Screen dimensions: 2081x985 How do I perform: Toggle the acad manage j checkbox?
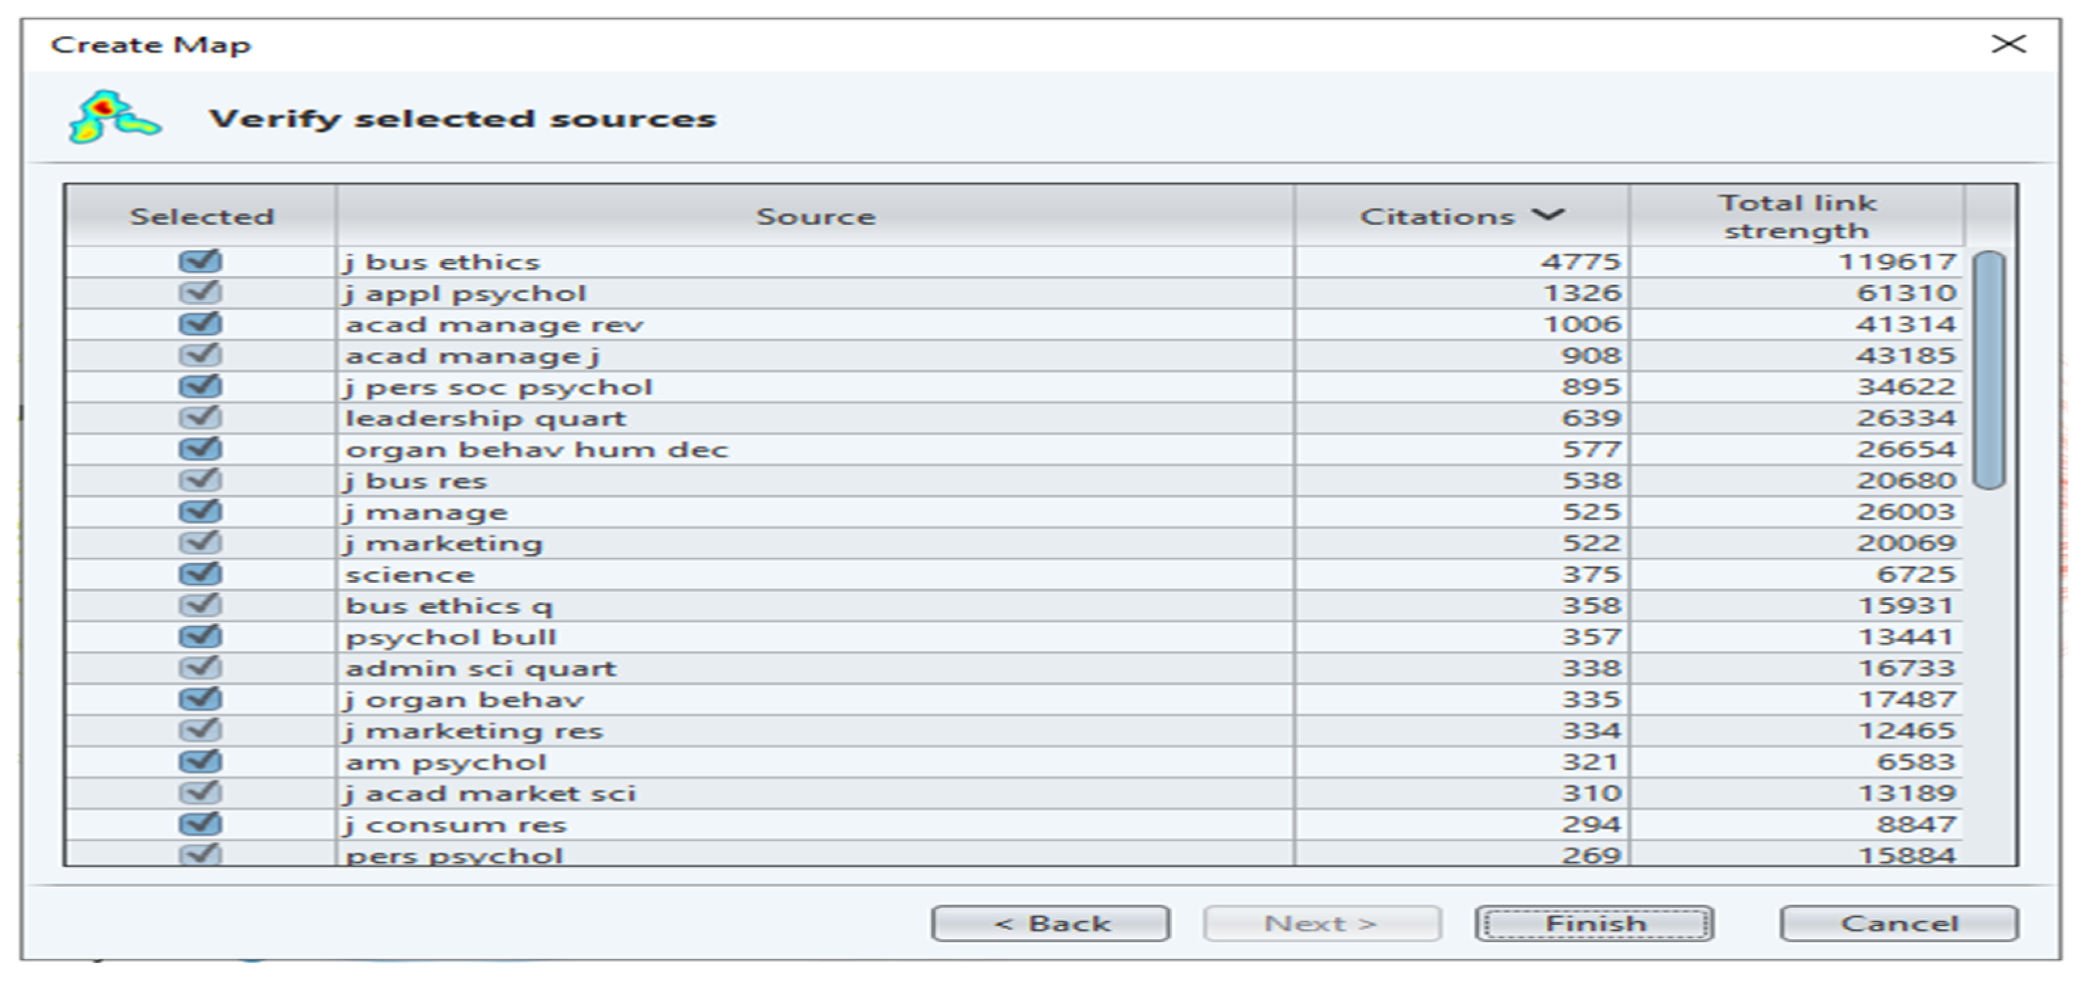(x=200, y=355)
